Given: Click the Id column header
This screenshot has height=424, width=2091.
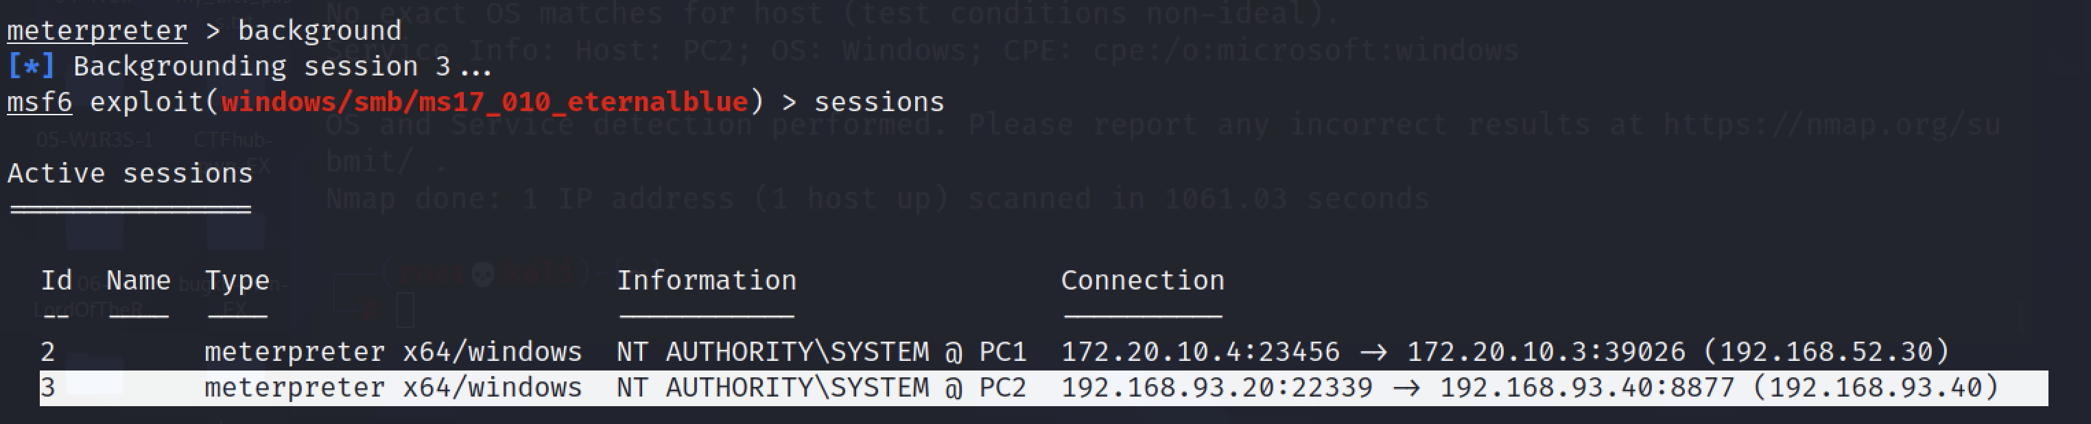Looking at the screenshot, I should coord(56,280).
